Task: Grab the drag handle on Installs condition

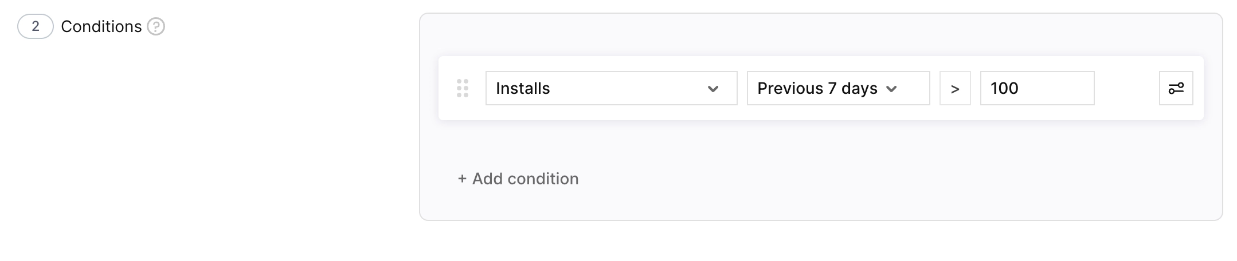Action: pos(463,88)
